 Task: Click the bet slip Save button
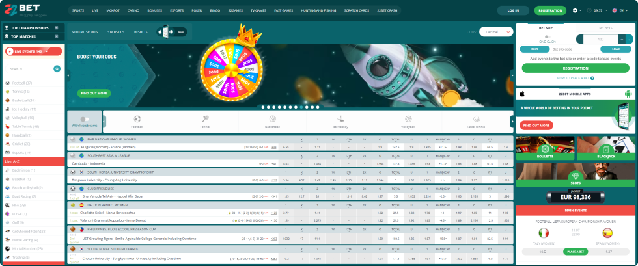[534, 49]
